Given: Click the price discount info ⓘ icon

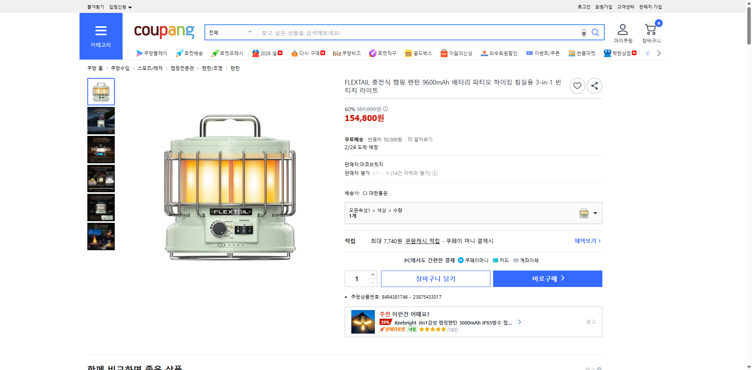Looking at the screenshot, I should [385, 109].
